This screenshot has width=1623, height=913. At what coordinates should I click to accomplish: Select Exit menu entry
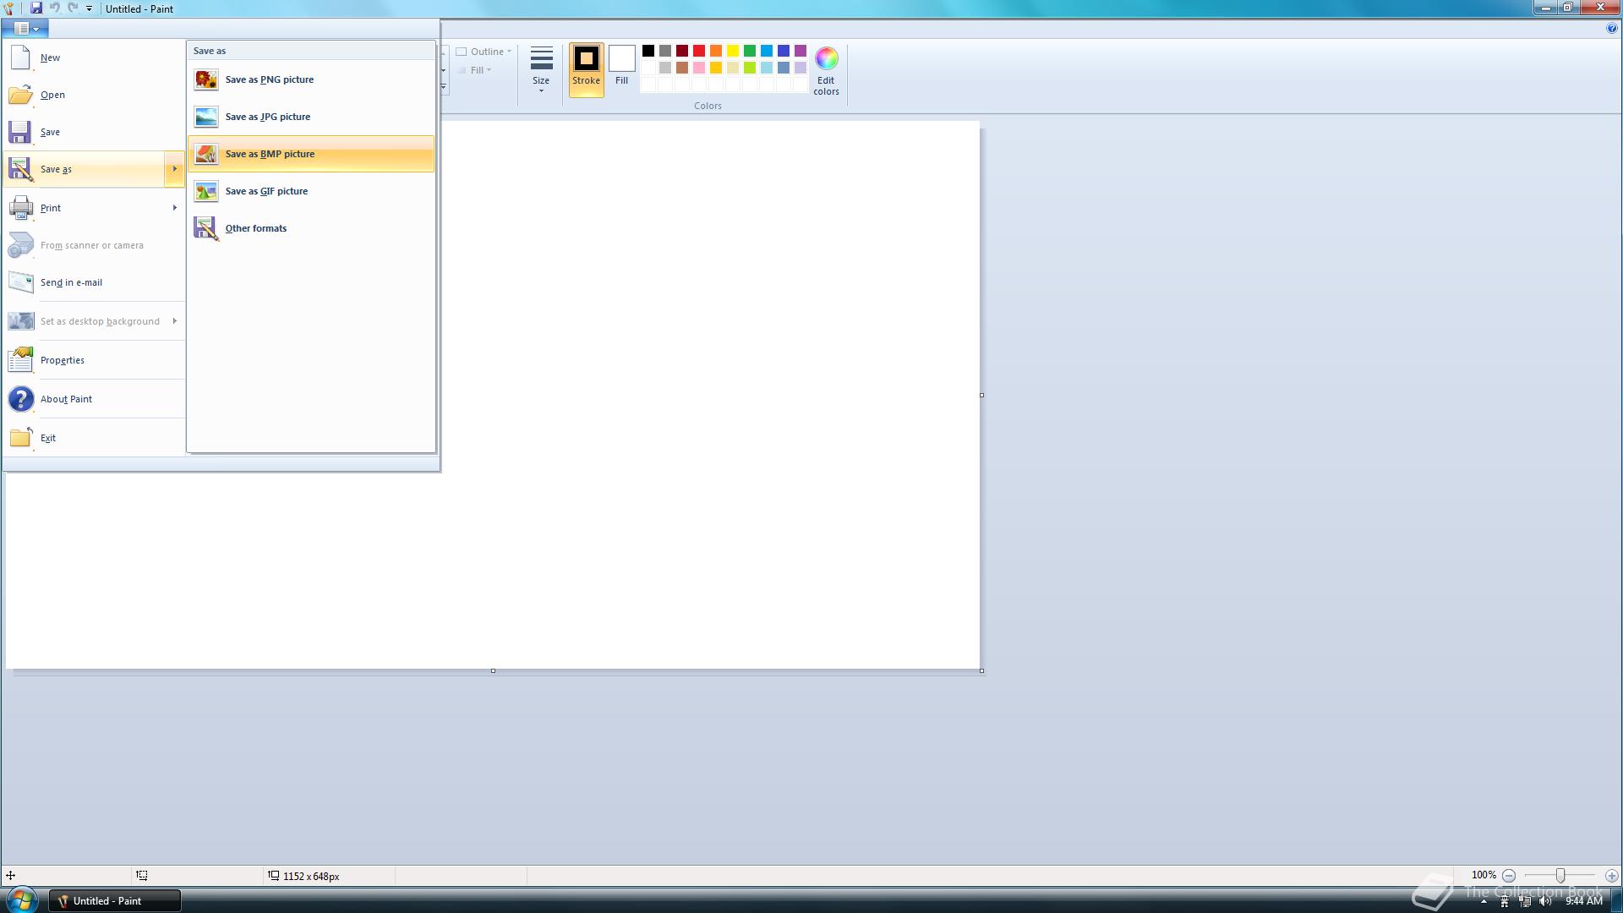coord(94,438)
